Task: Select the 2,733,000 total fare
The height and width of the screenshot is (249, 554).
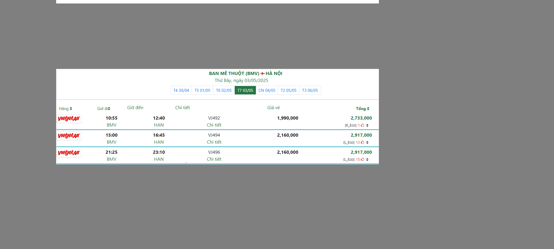Action: (361, 118)
